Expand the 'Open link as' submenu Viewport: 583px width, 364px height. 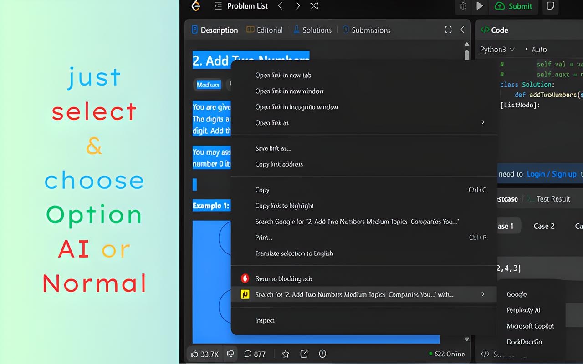[x=364, y=122]
